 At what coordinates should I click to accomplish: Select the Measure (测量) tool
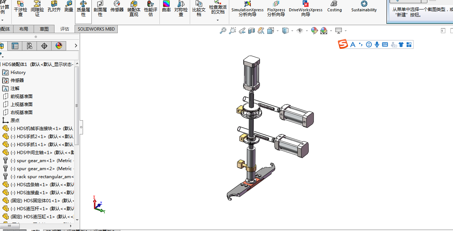click(69, 7)
